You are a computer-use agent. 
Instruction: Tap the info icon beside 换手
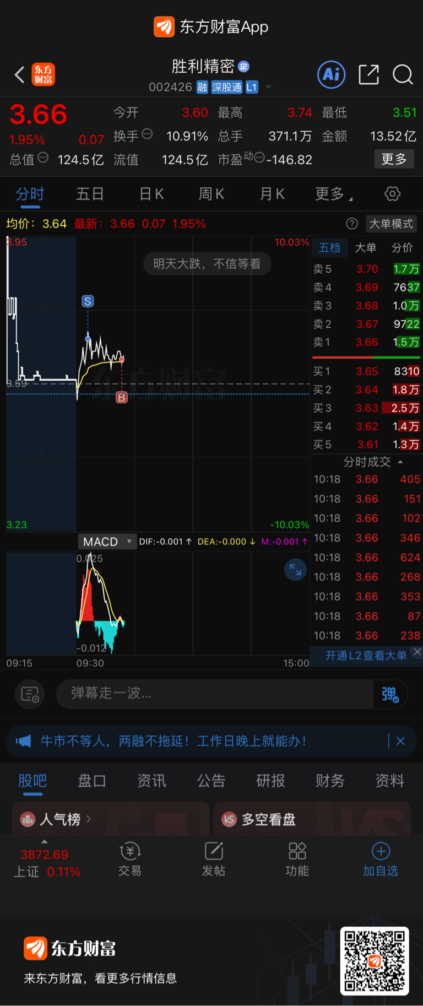click(147, 134)
